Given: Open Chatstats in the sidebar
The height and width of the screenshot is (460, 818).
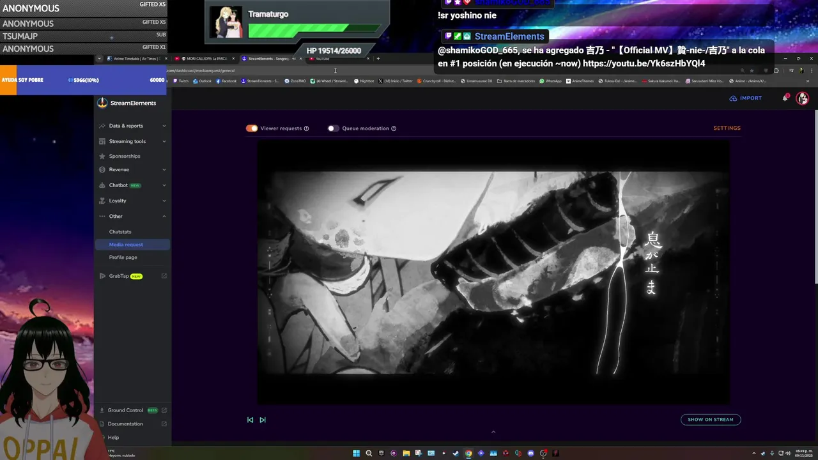Looking at the screenshot, I should tap(120, 232).
